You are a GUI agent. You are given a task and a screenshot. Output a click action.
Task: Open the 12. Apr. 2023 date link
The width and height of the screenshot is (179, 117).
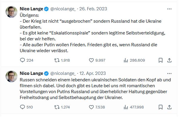(92, 73)
